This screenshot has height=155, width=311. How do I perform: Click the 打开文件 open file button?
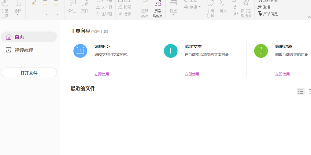click(29, 72)
